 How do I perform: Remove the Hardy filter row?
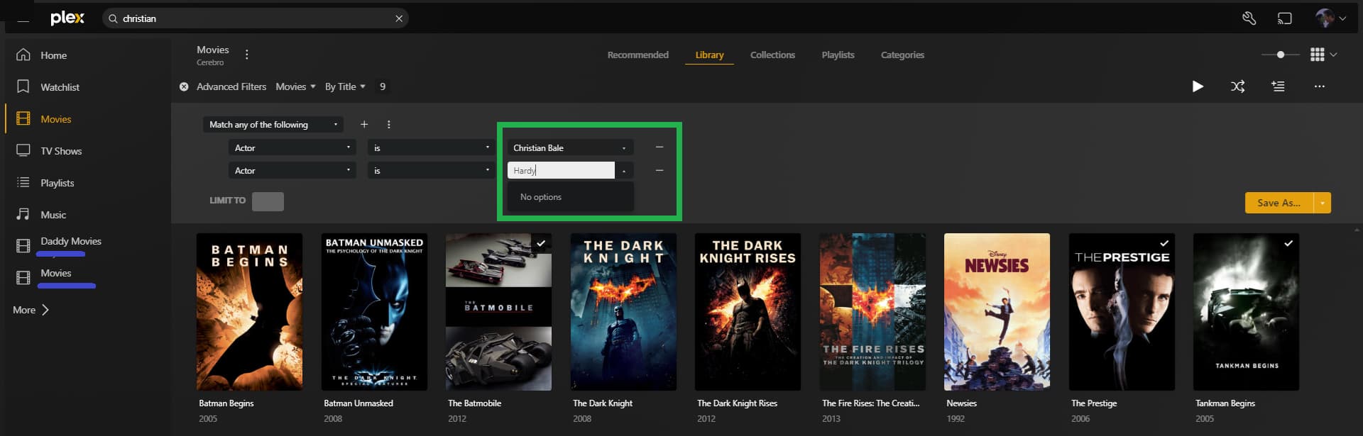coord(659,170)
